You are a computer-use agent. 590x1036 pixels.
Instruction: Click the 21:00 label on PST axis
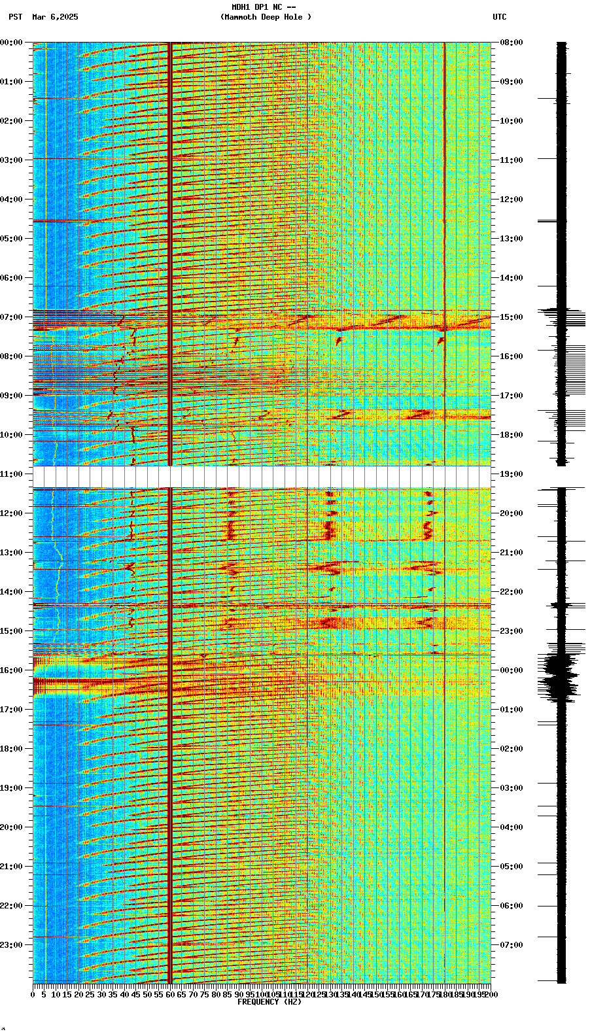coord(11,867)
